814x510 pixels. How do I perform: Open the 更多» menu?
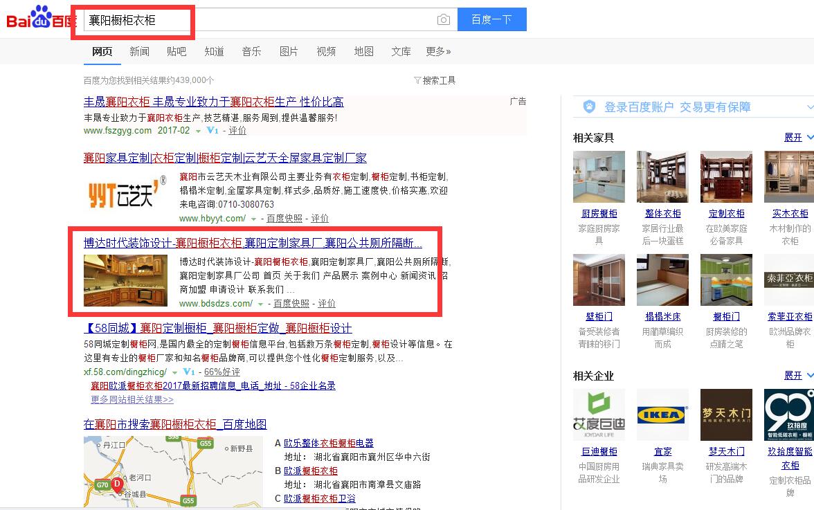pyautogui.click(x=438, y=51)
